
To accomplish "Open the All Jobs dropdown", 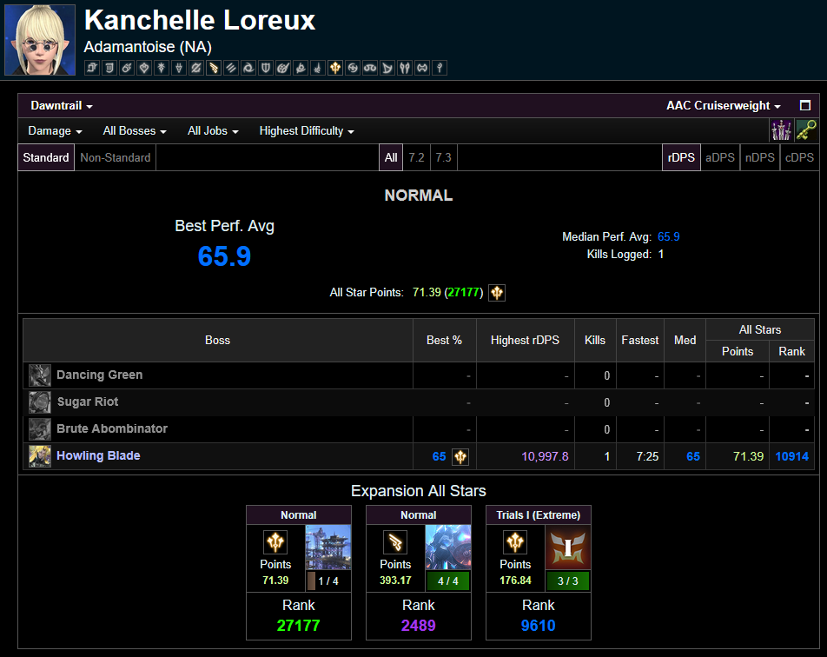I will [x=213, y=131].
